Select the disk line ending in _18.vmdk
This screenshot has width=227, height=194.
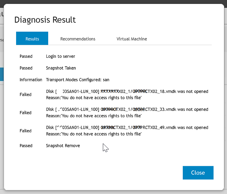pos(127,91)
